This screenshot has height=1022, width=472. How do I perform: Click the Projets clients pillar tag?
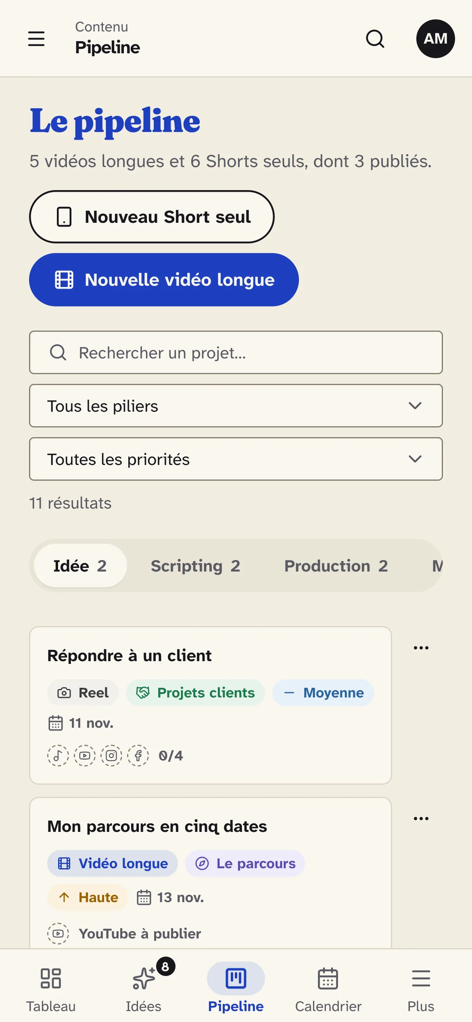pyautogui.click(x=195, y=693)
